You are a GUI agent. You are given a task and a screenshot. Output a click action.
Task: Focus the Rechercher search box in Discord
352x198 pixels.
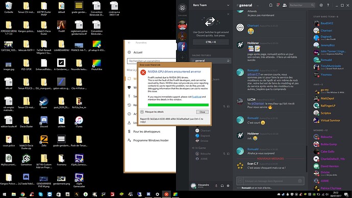[302, 5]
